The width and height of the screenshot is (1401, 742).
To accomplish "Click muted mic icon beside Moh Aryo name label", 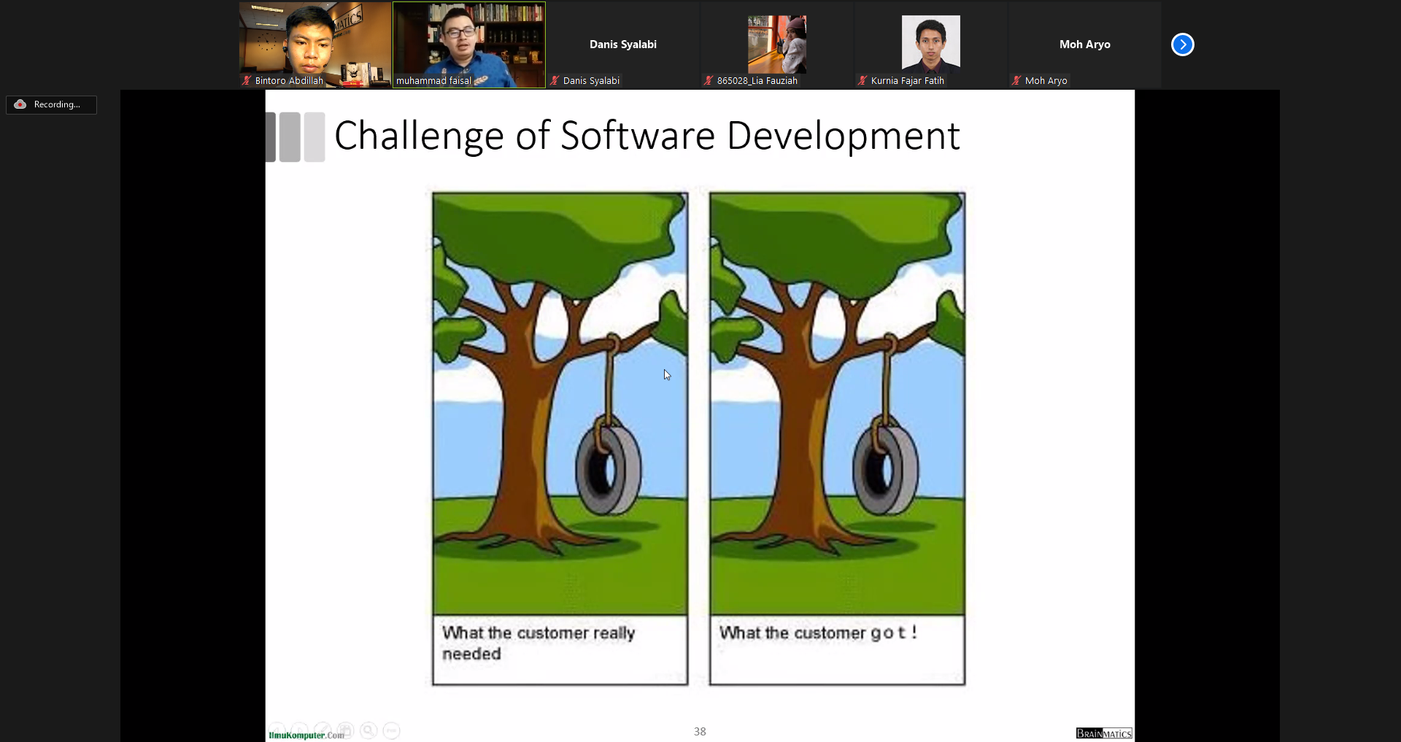I will point(1016,81).
